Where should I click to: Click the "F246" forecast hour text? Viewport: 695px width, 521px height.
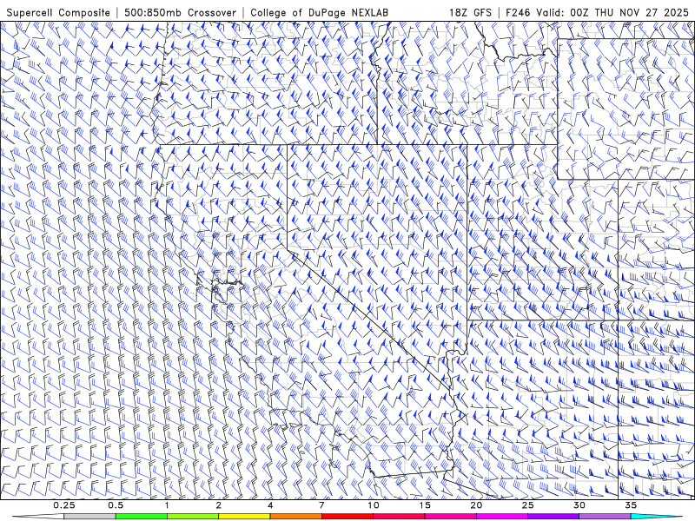click(518, 12)
